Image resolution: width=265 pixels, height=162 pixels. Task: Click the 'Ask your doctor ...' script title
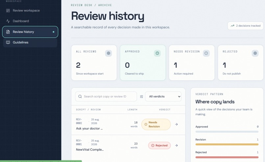click(x=89, y=128)
